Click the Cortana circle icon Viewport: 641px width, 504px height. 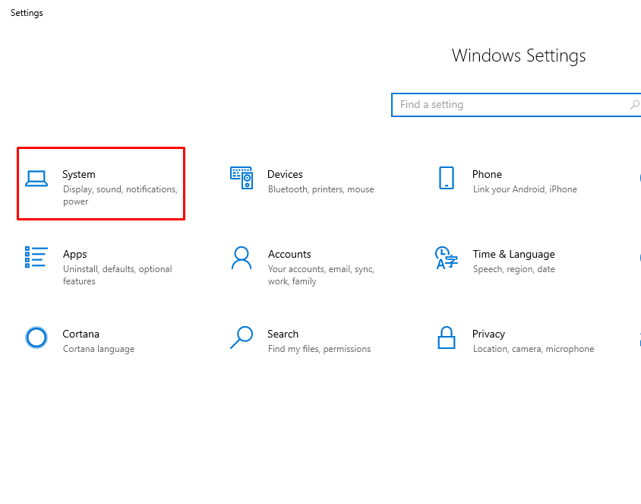(x=36, y=337)
